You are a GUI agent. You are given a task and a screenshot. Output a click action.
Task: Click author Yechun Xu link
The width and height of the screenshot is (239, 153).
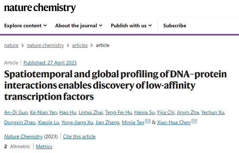[x=213, y=112]
